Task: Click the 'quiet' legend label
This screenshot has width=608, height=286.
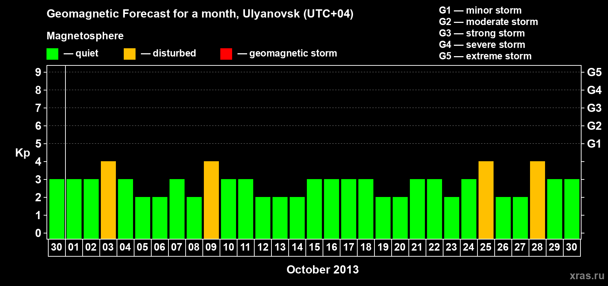Action: click(87, 54)
